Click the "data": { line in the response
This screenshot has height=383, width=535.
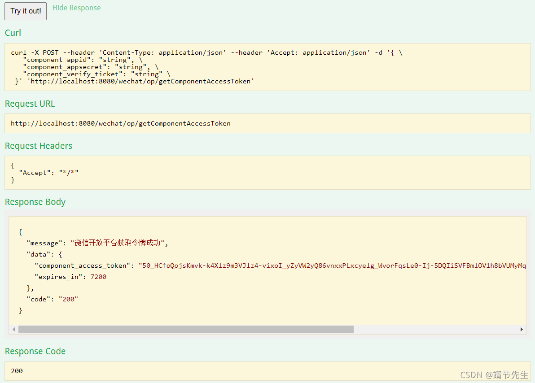pyautogui.click(x=44, y=254)
